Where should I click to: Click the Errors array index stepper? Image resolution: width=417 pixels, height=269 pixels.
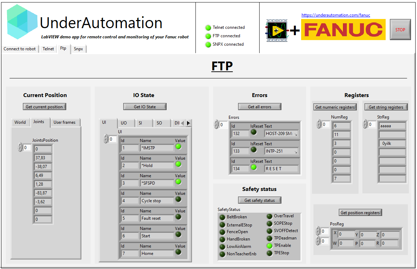pos(216,124)
